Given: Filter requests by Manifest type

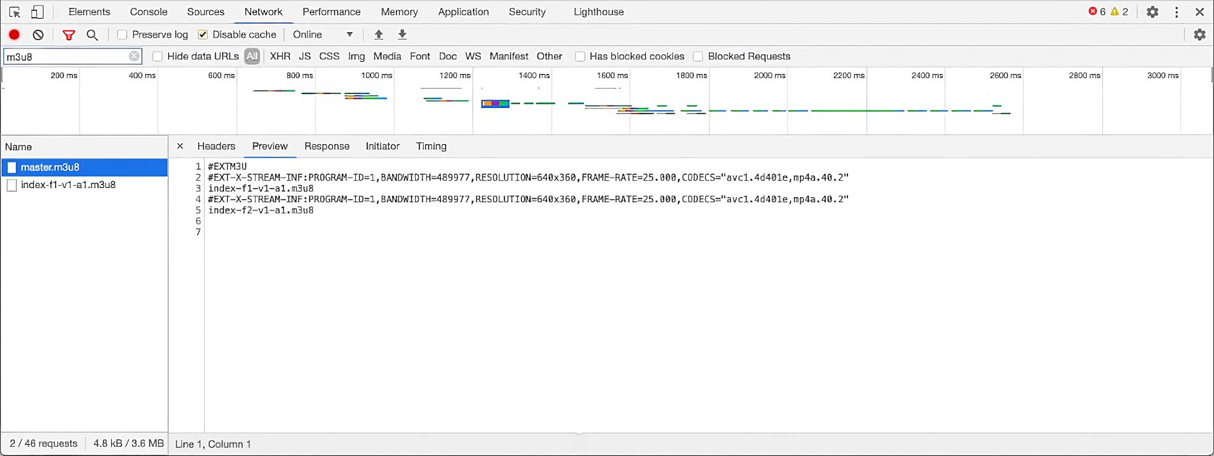Looking at the screenshot, I should 509,56.
